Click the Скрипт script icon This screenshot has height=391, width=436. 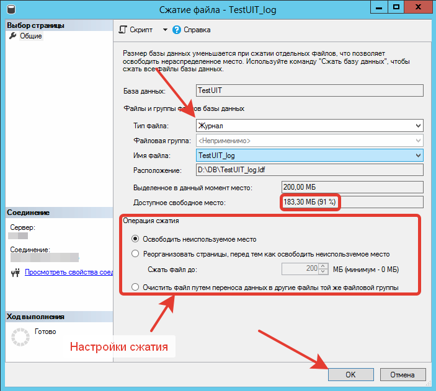123,30
